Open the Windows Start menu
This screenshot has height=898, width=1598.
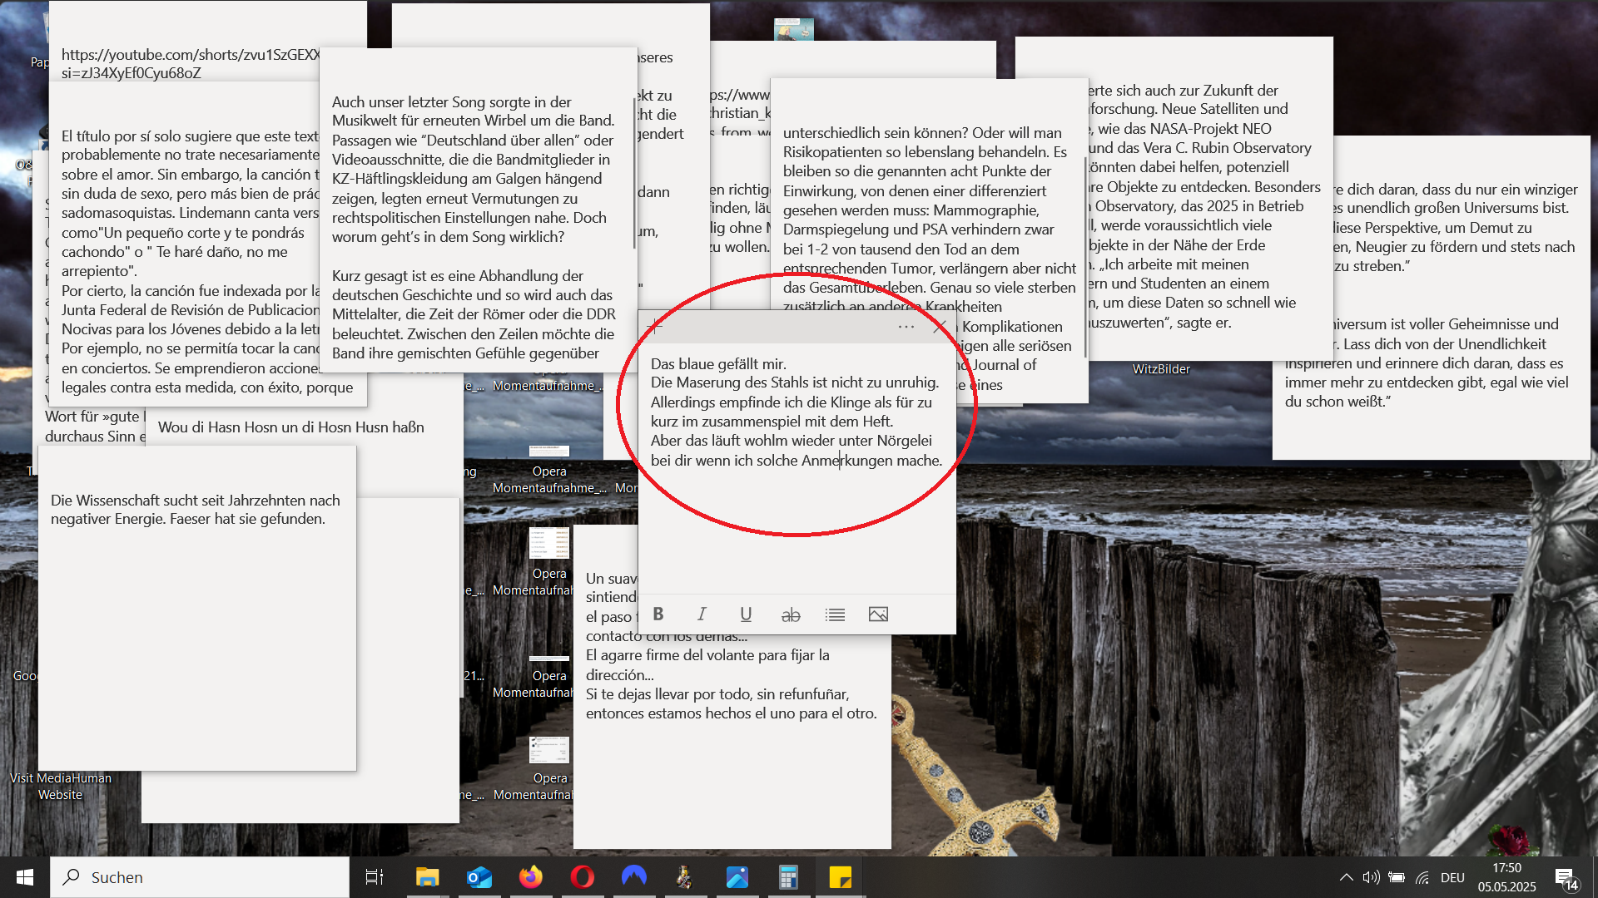(x=25, y=877)
